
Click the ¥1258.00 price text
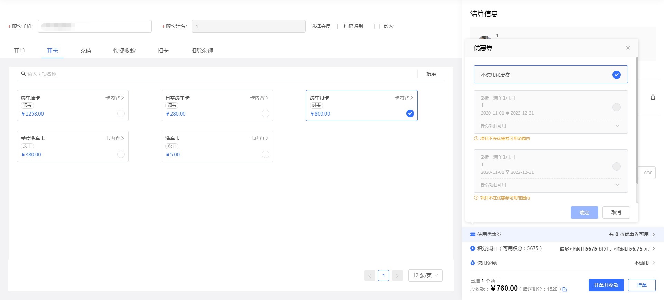33,113
